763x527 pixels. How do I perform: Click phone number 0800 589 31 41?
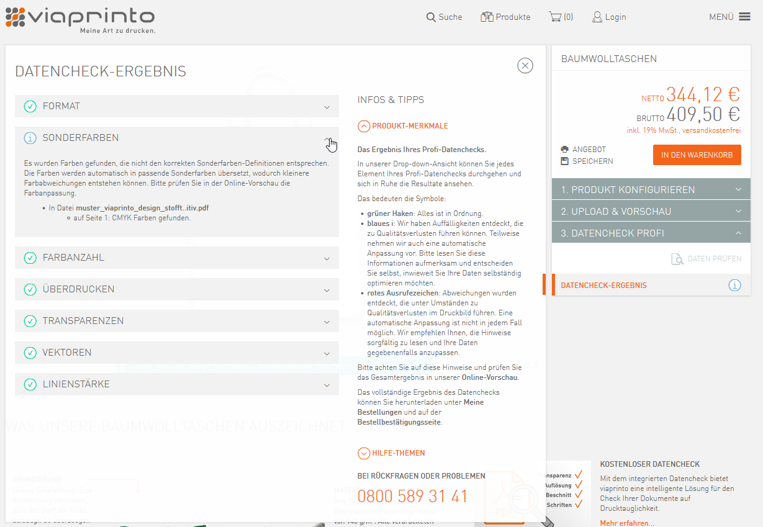413,497
